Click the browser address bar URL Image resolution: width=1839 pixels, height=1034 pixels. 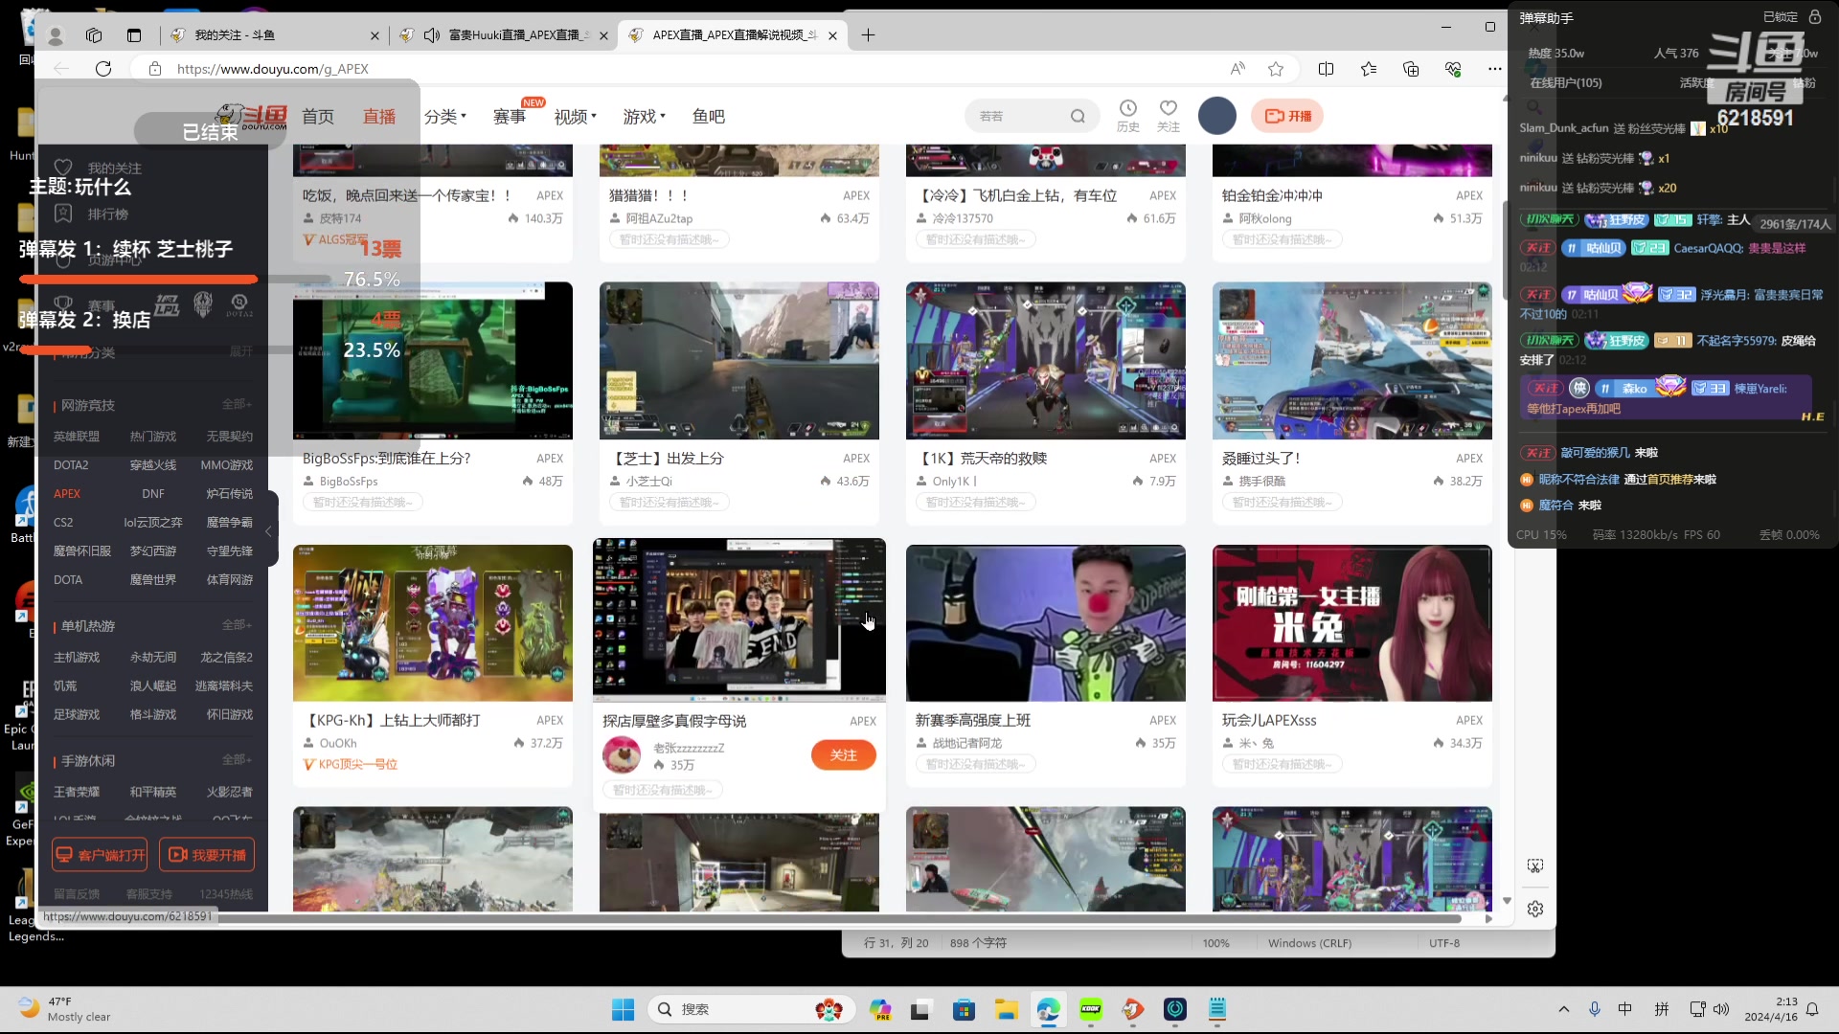[x=273, y=69]
